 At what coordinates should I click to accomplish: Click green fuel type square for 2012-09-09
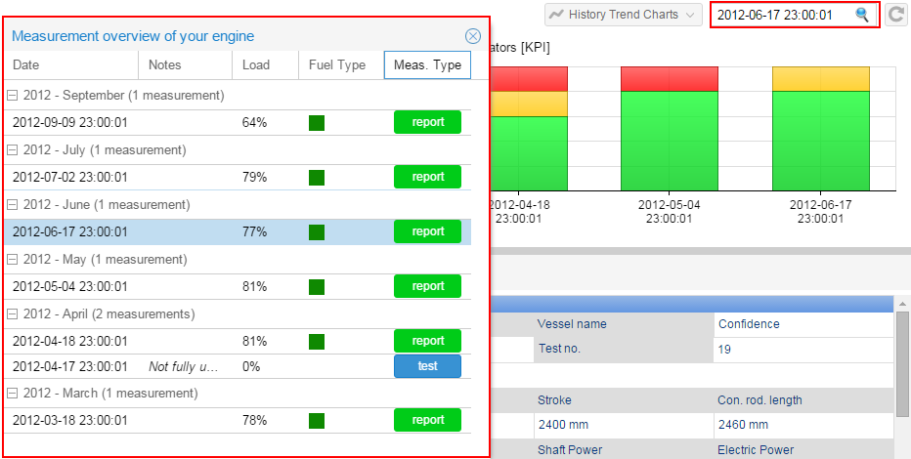click(317, 123)
